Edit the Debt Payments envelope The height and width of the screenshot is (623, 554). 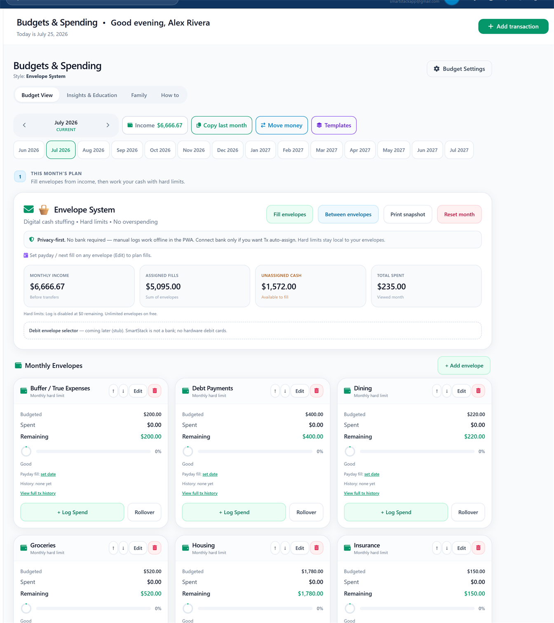[x=300, y=391]
